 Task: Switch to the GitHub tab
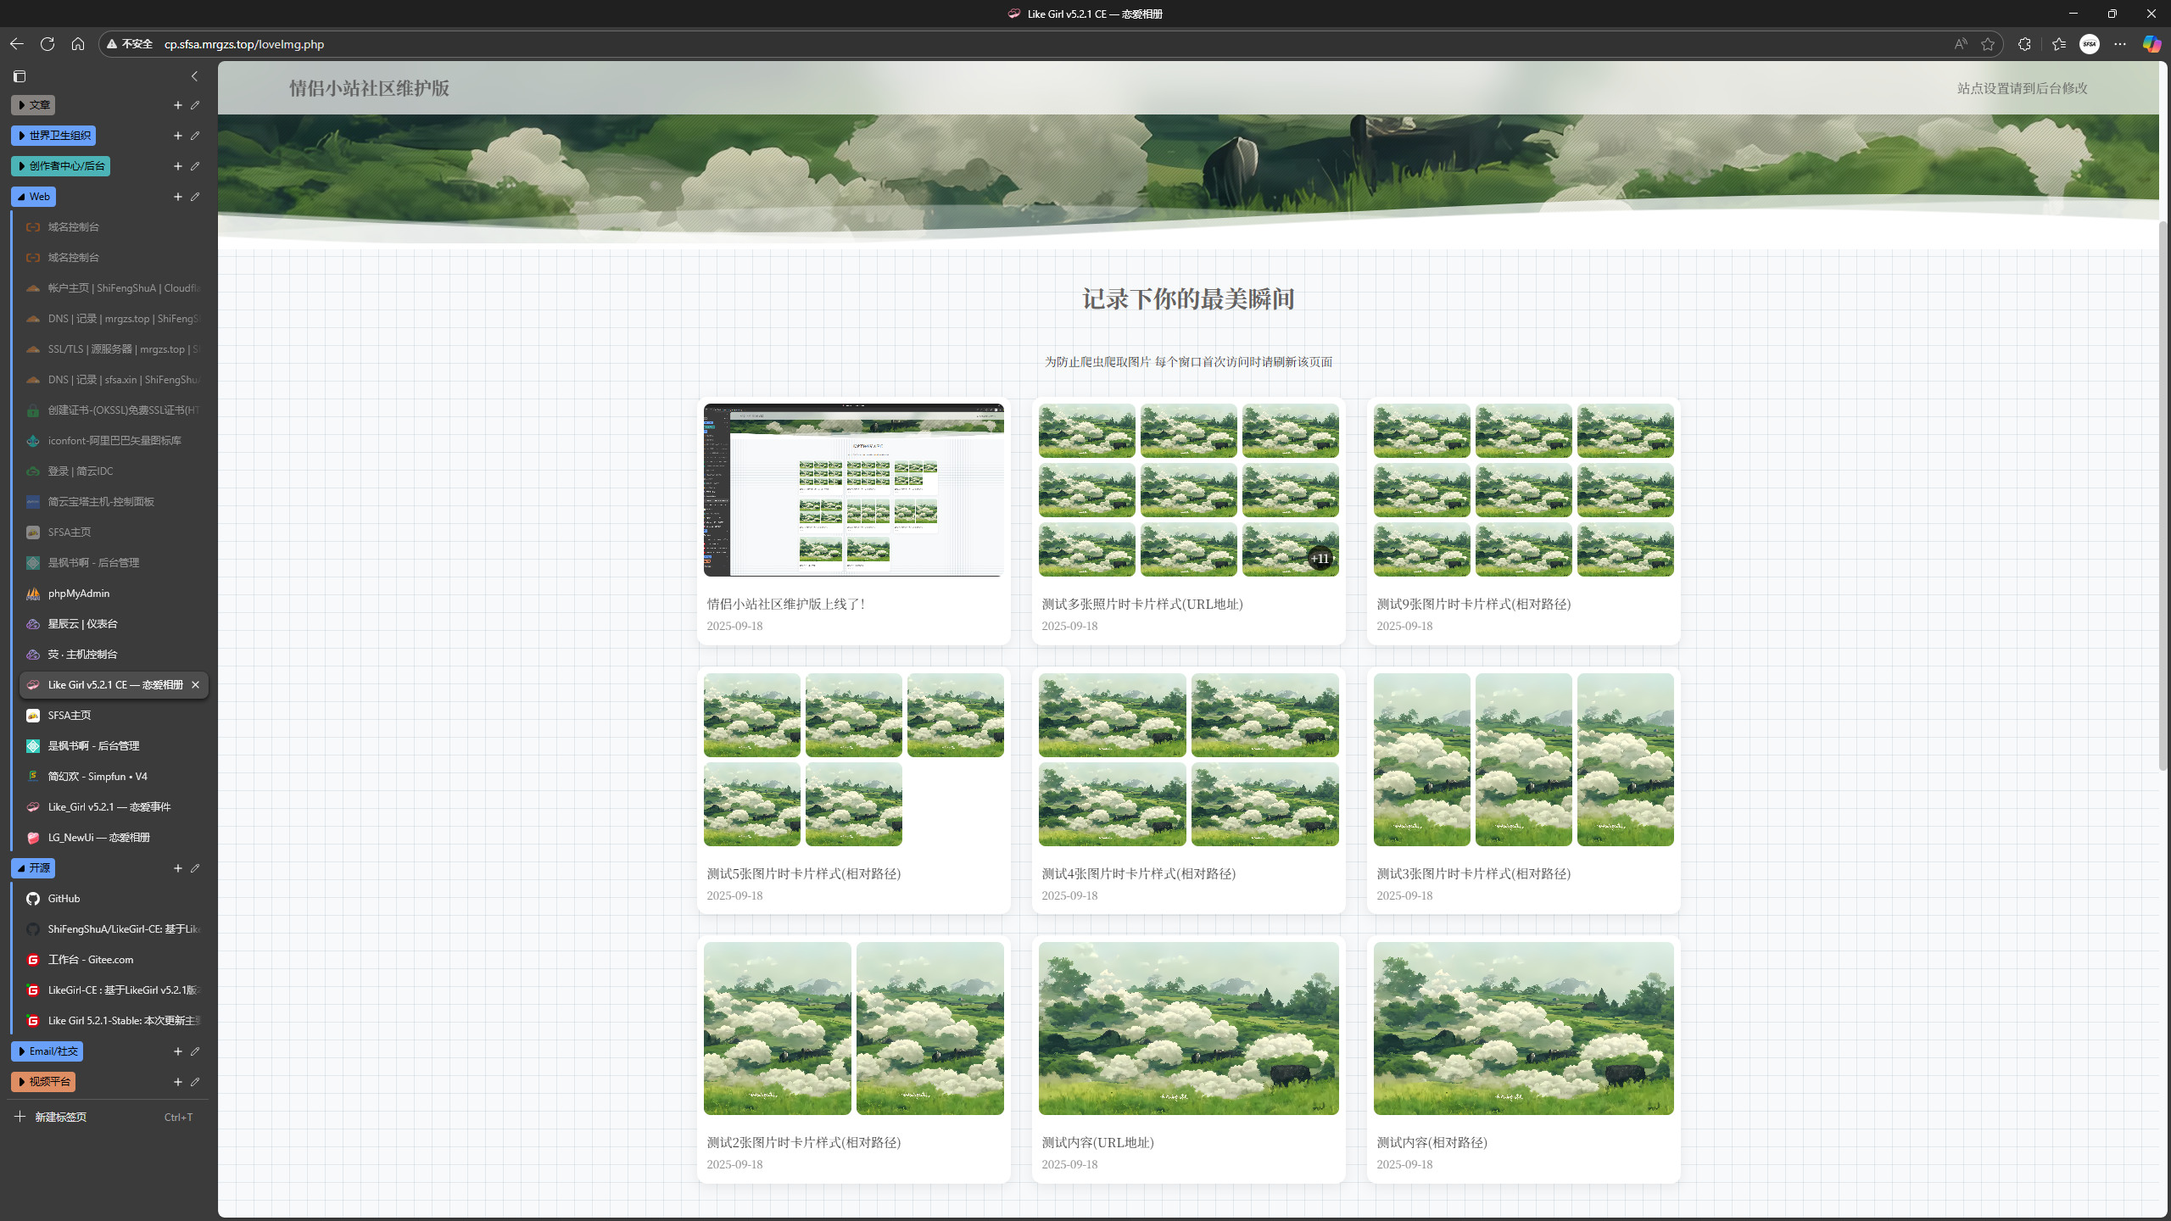point(64,899)
